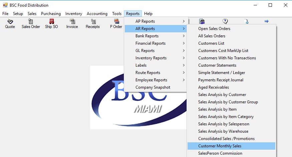Open the Inventory menu
This screenshot has height=157, width=292.
tap(73, 14)
